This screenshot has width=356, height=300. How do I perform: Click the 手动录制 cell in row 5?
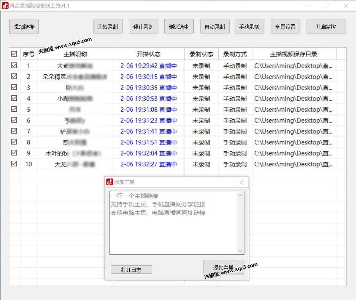[235, 110]
